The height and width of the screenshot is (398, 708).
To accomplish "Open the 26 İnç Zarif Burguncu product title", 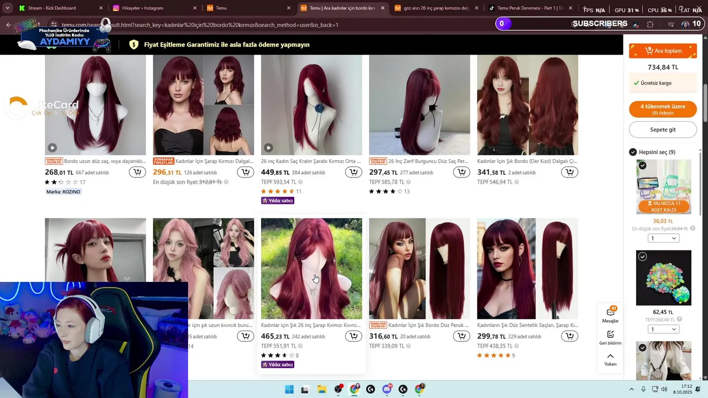I will coord(429,161).
